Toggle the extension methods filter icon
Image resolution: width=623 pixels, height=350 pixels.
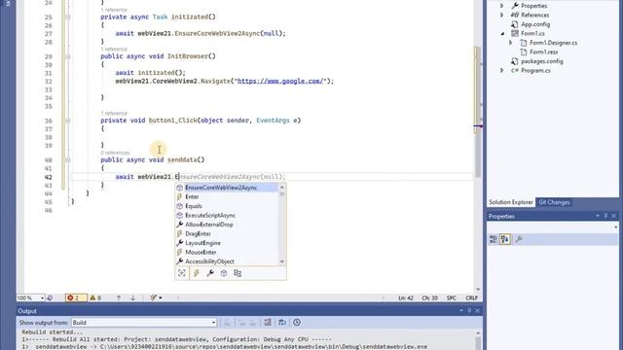238,273
